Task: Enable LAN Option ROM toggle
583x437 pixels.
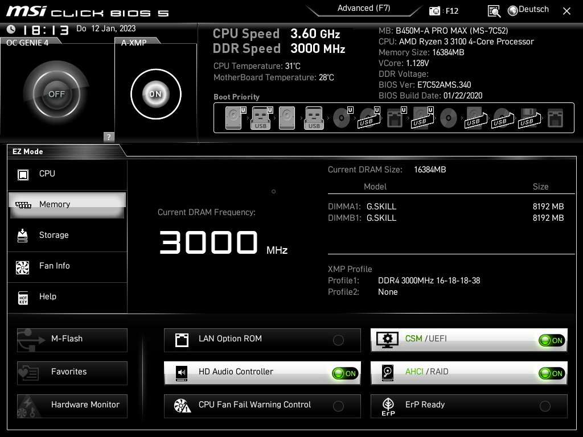Action: (x=338, y=340)
